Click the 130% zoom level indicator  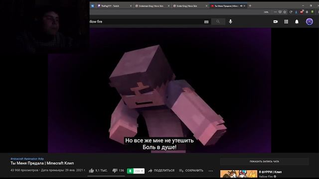tap(266, 12)
